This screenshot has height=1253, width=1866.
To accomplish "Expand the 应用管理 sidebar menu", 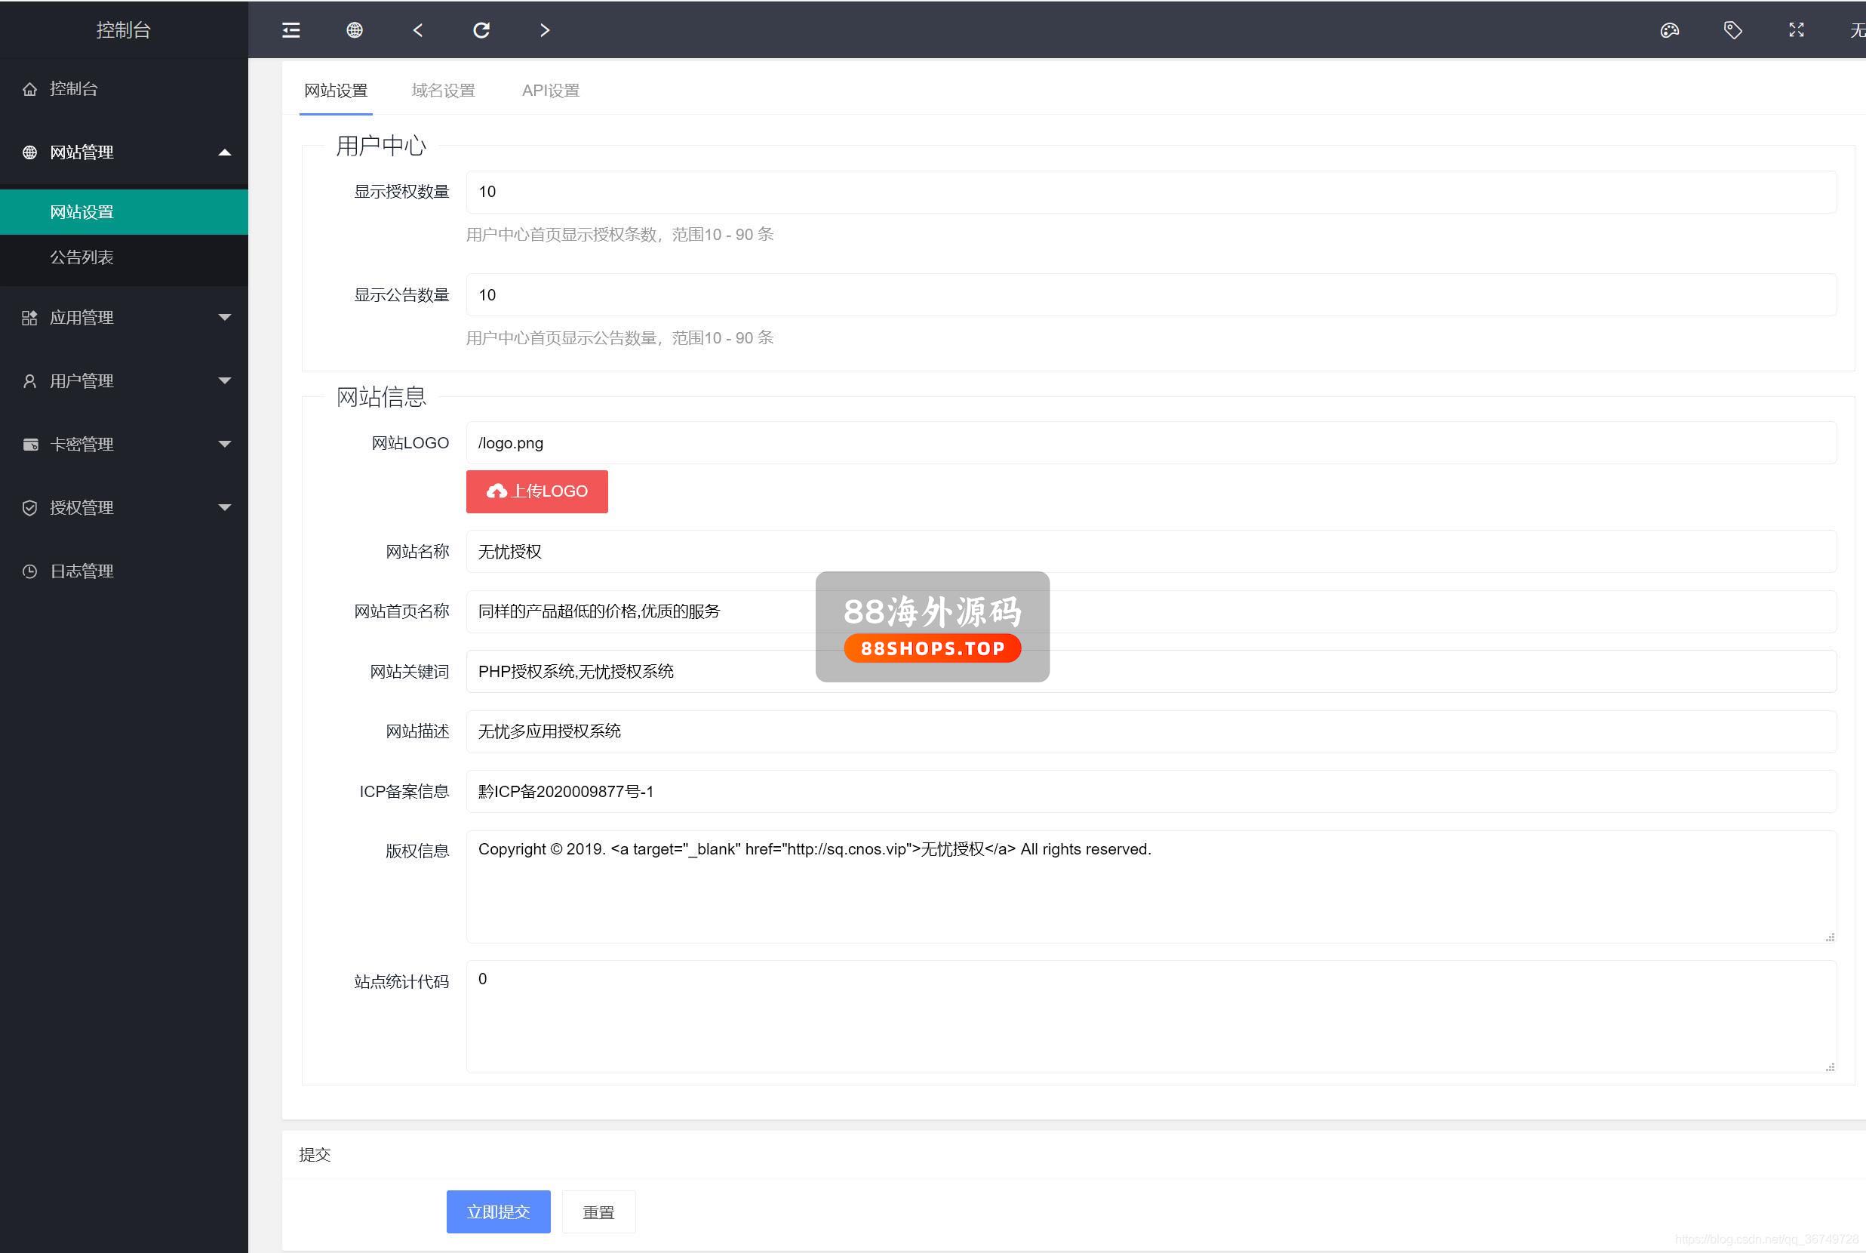I will [x=124, y=317].
